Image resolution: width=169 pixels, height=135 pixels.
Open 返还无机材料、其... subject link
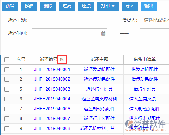[x=99, y=128]
